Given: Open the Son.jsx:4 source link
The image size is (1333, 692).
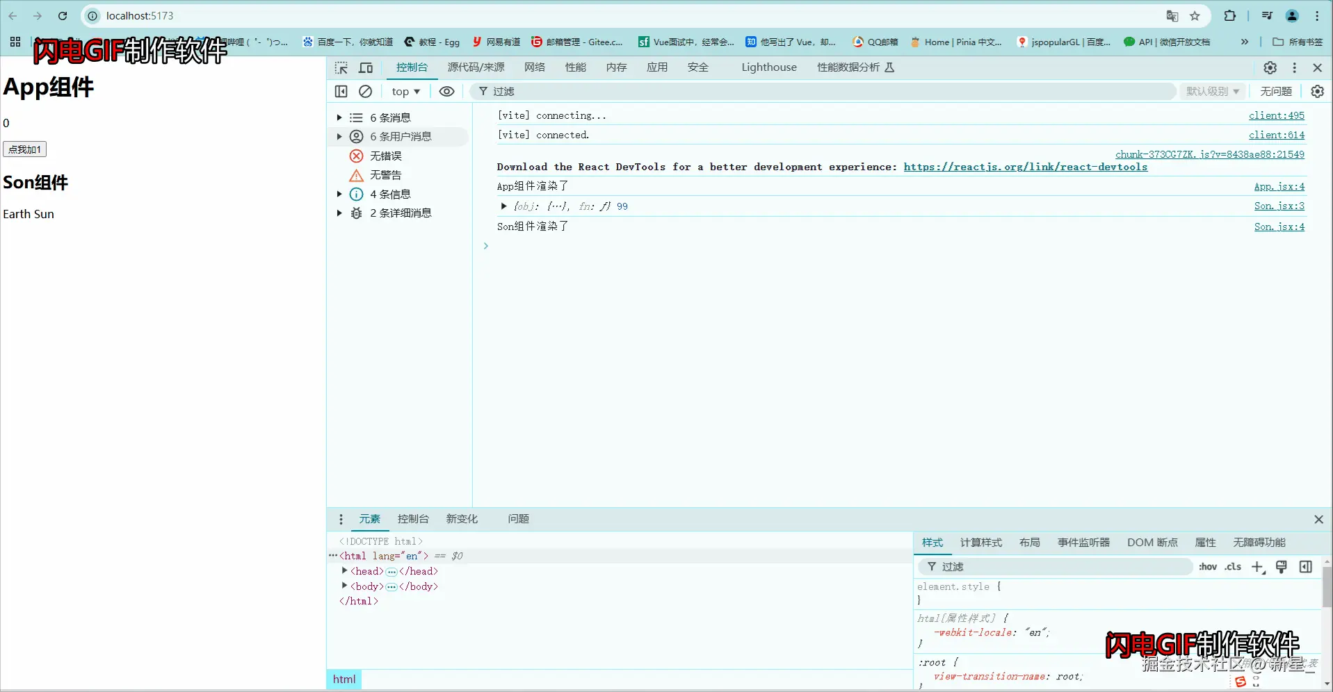Looking at the screenshot, I should [x=1279, y=226].
